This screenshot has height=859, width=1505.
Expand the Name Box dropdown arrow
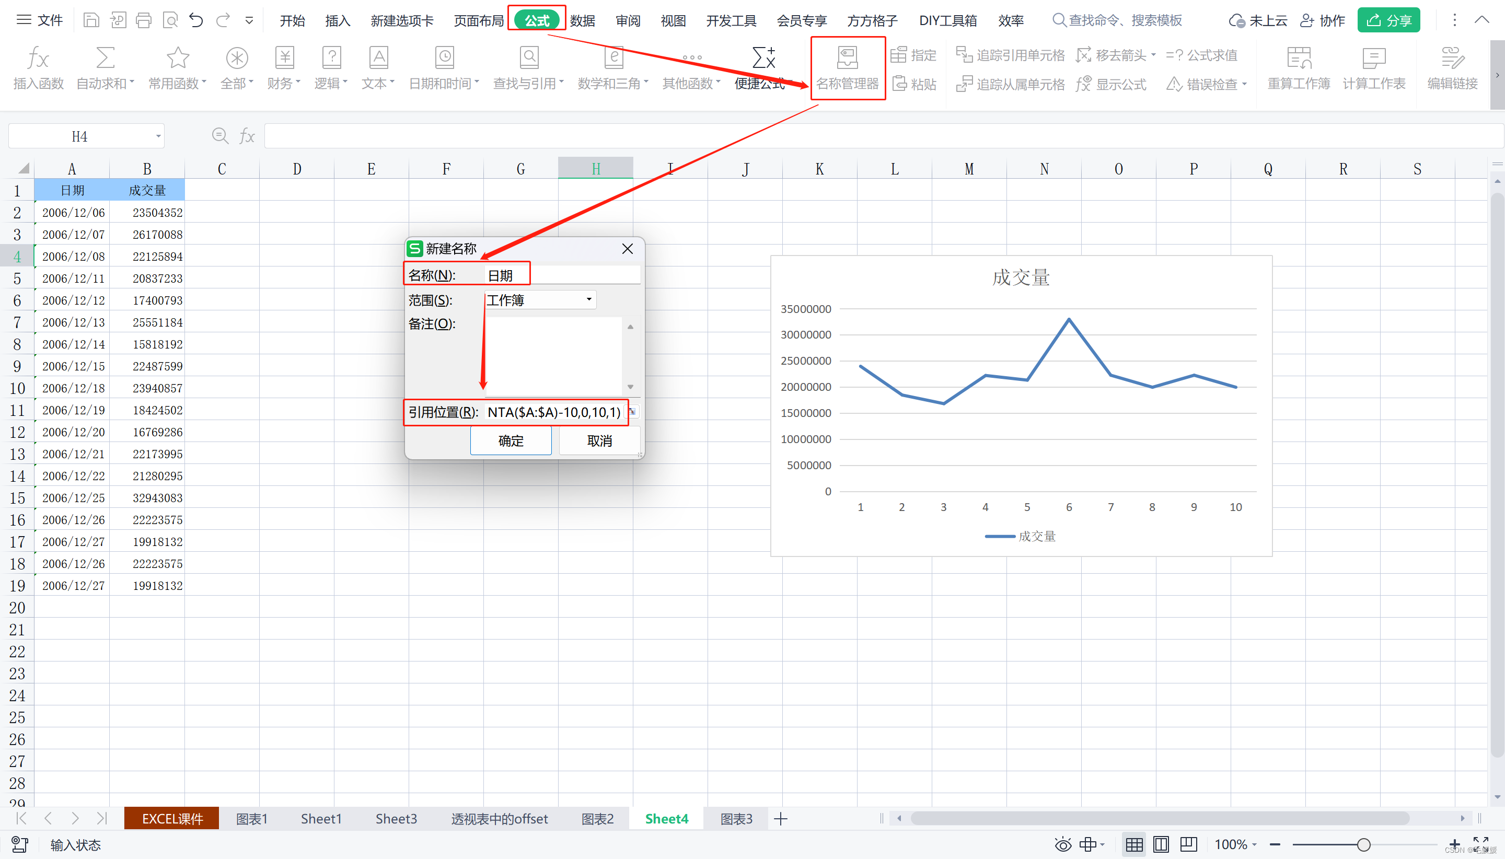(158, 136)
